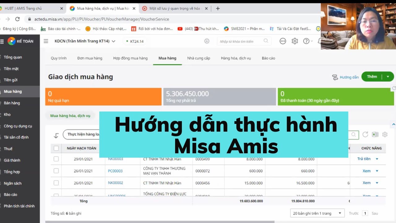Screen dimensions: 396x223
Task: Tick checkbox for row NK00003
Action: [x=56, y=159]
